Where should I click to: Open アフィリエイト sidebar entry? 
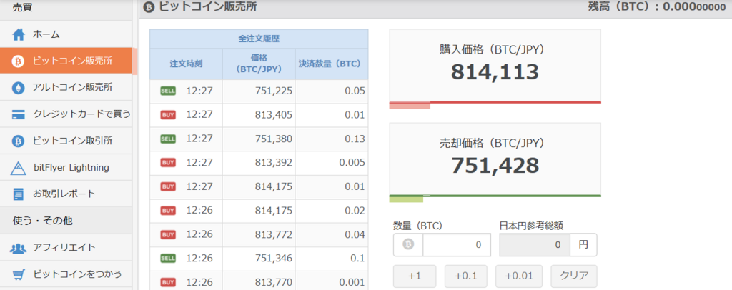pos(66,247)
